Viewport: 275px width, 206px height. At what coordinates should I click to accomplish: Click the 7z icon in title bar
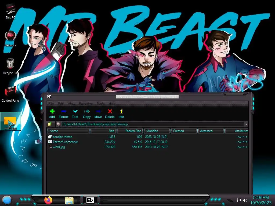click(49, 97)
